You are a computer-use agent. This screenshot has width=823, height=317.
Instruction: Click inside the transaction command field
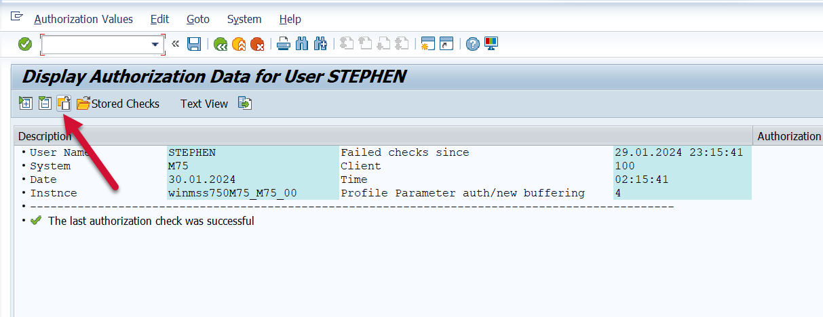point(95,44)
